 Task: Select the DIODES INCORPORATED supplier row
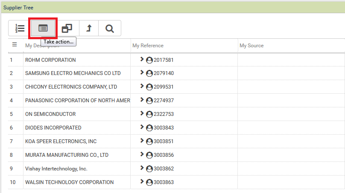53,128
